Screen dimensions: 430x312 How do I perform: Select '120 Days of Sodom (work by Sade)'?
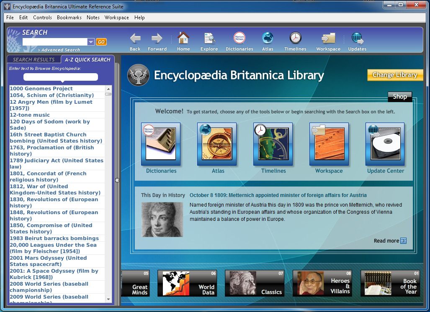(x=57, y=125)
